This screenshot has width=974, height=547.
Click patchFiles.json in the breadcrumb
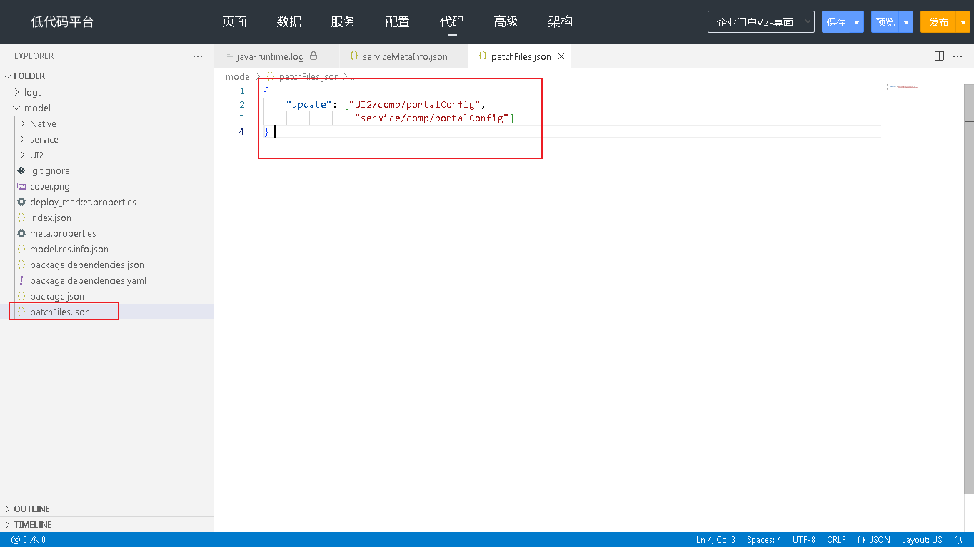(x=308, y=76)
